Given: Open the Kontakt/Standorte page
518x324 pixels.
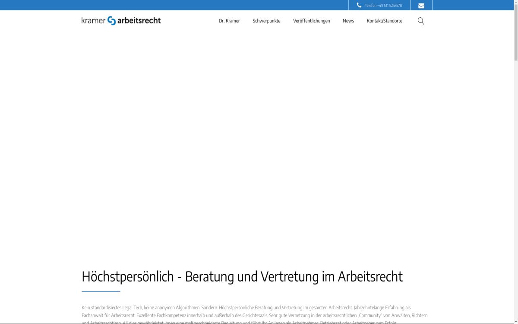Looking at the screenshot, I should 385,20.
